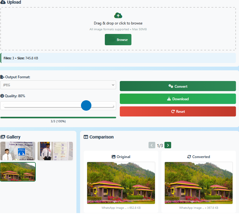Click the download arrow icon
239x214 pixels.
[x=169, y=99]
